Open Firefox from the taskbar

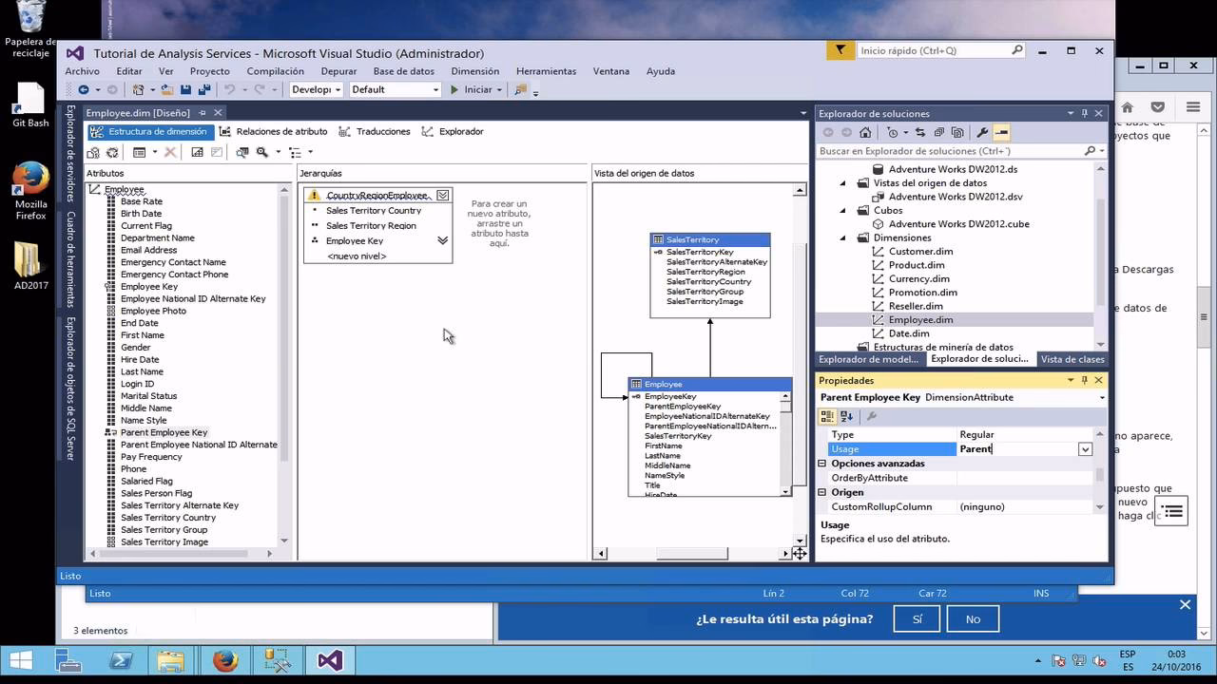[225, 661]
